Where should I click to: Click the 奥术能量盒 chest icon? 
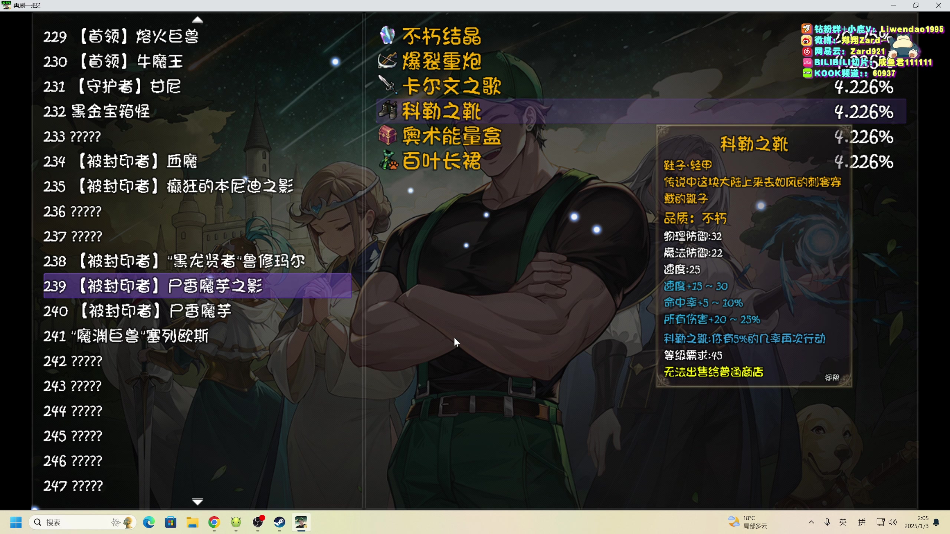coord(387,135)
